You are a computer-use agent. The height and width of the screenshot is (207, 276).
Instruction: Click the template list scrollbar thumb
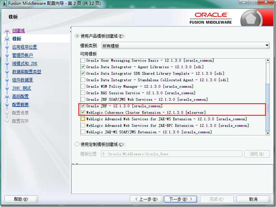[268, 108]
